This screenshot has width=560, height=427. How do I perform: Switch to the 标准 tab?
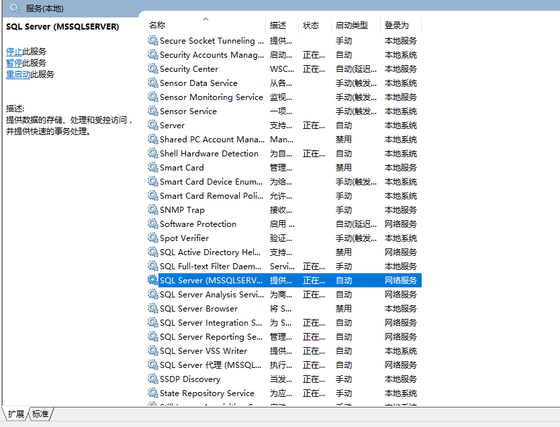pos(40,414)
